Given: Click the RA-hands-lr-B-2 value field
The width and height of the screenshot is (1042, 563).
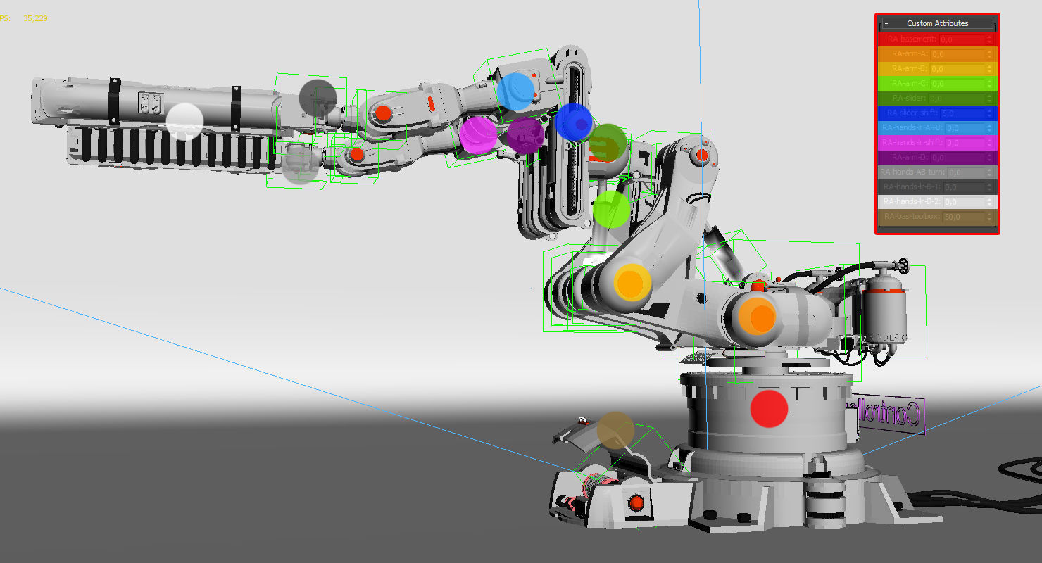Looking at the screenshot, I should (964, 202).
